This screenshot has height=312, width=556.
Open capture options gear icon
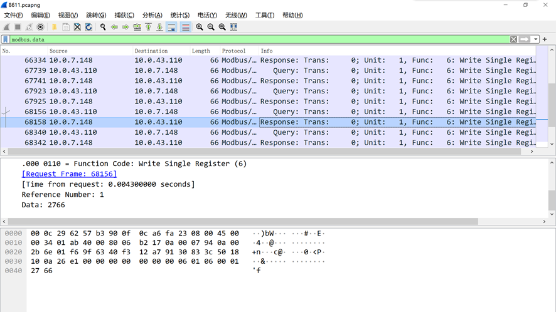40,27
